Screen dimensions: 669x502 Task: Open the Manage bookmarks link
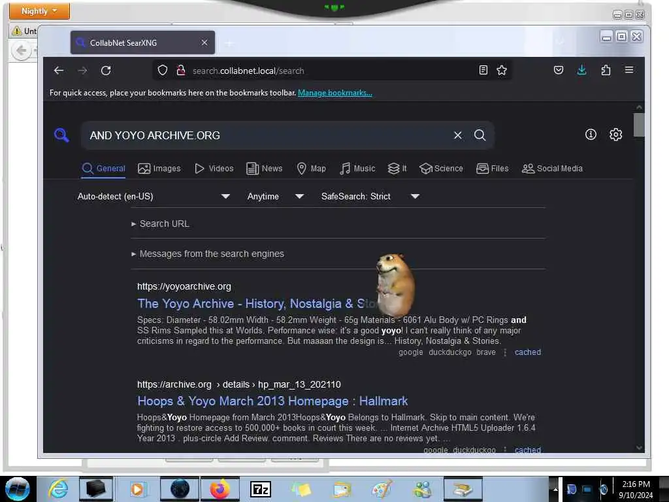[x=335, y=93]
